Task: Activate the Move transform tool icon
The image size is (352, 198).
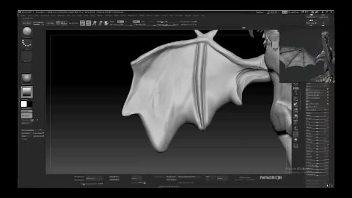Action: (95, 23)
